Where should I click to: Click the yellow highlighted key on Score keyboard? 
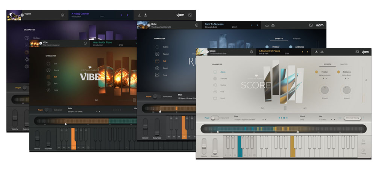point(292,146)
